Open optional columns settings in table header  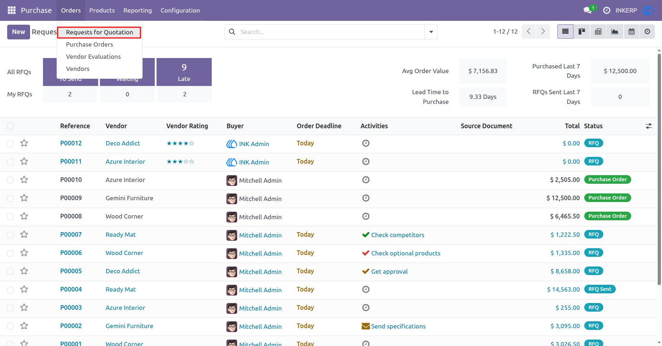pos(649,126)
